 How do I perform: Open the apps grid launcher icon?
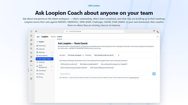(x=31, y=31)
